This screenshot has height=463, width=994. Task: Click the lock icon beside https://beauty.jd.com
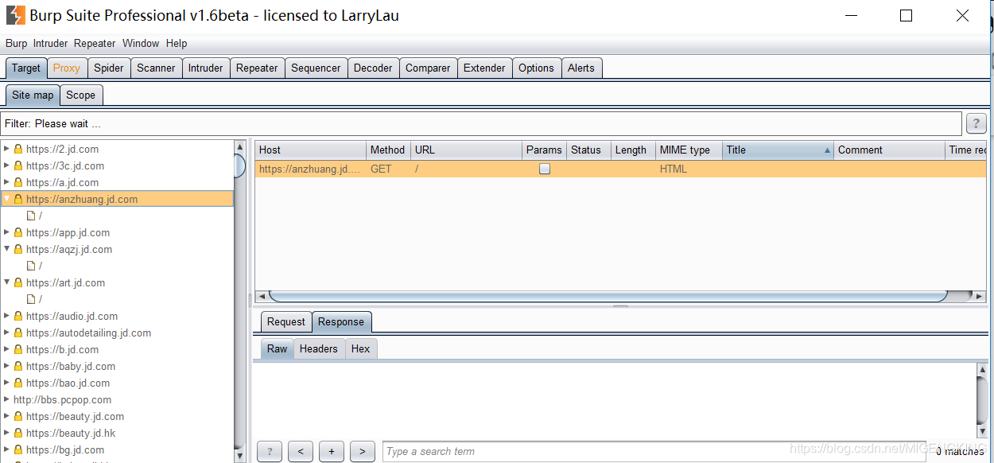pyautogui.click(x=18, y=416)
